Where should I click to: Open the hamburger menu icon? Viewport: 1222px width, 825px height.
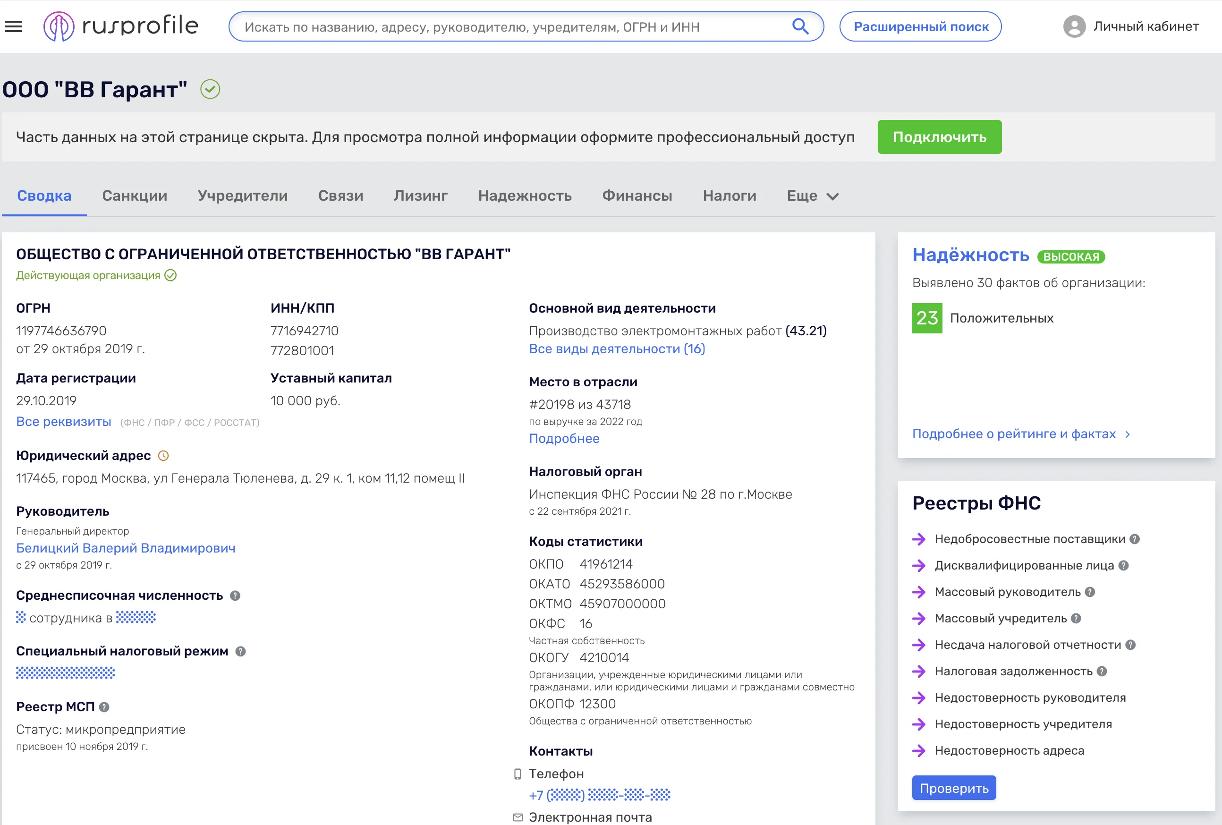tap(13, 26)
